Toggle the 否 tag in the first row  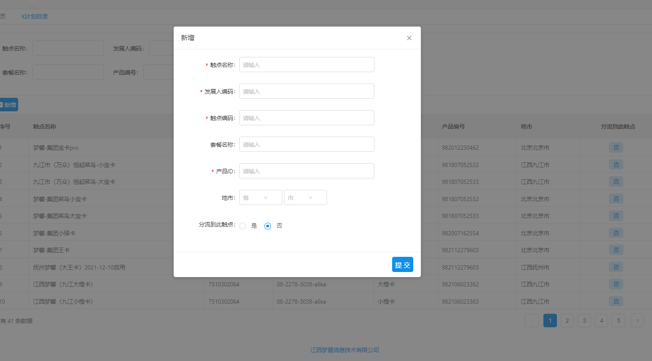click(x=616, y=148)
